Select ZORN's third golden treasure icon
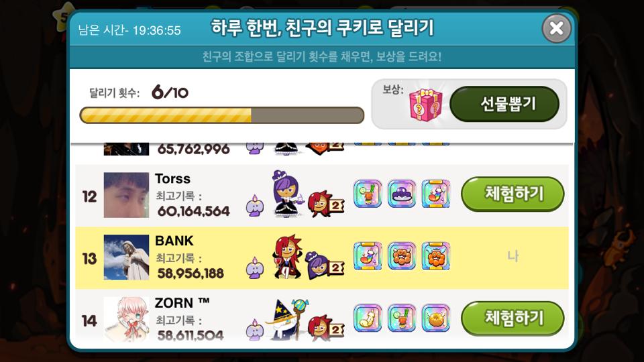Image resolution: width=644 pixels, height=362 pixels. (x=436, y=318)
